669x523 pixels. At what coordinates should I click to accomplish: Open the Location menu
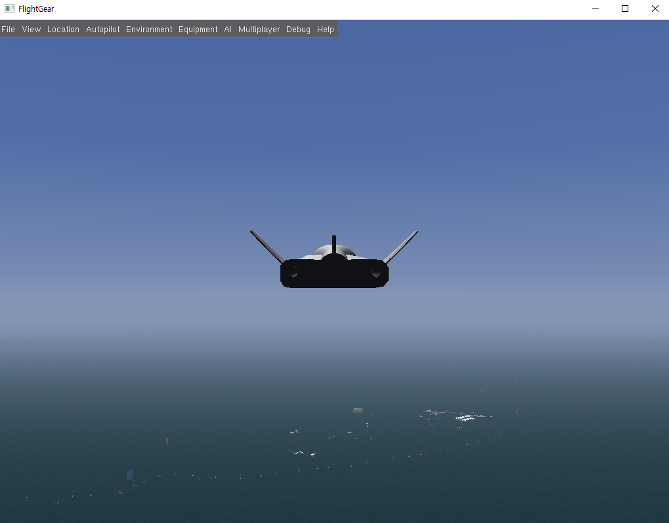63,30
